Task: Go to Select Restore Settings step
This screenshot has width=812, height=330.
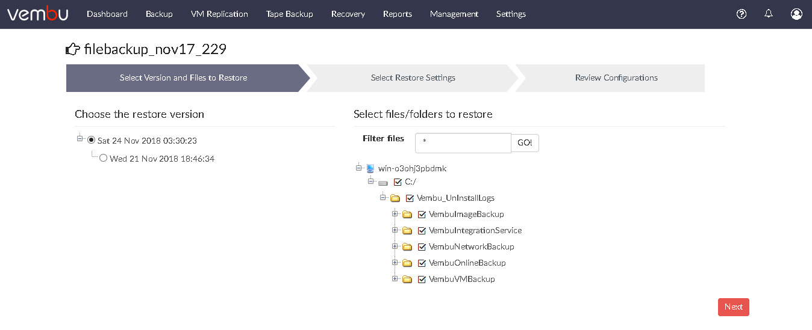Action: [413, 78]
